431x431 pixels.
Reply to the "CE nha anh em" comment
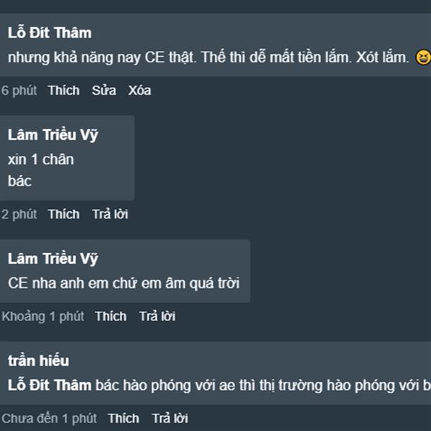[157, 316]
